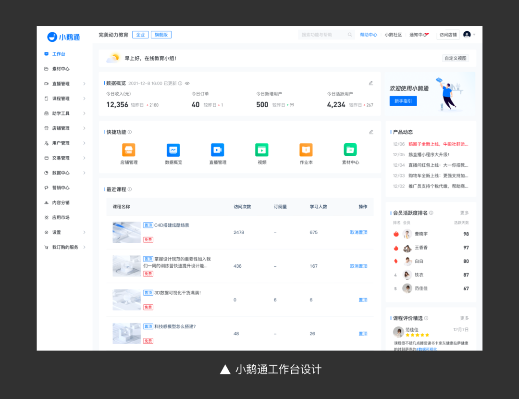
Task: Toggle the eye visibility icon beside 数据概览
Action: [x=187, y=83]
